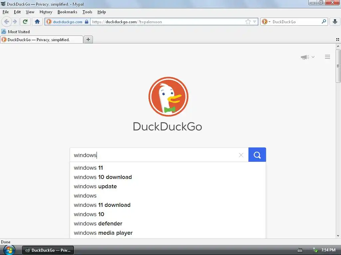Click the on-screen keyboard tray icon

click(300, 250)
